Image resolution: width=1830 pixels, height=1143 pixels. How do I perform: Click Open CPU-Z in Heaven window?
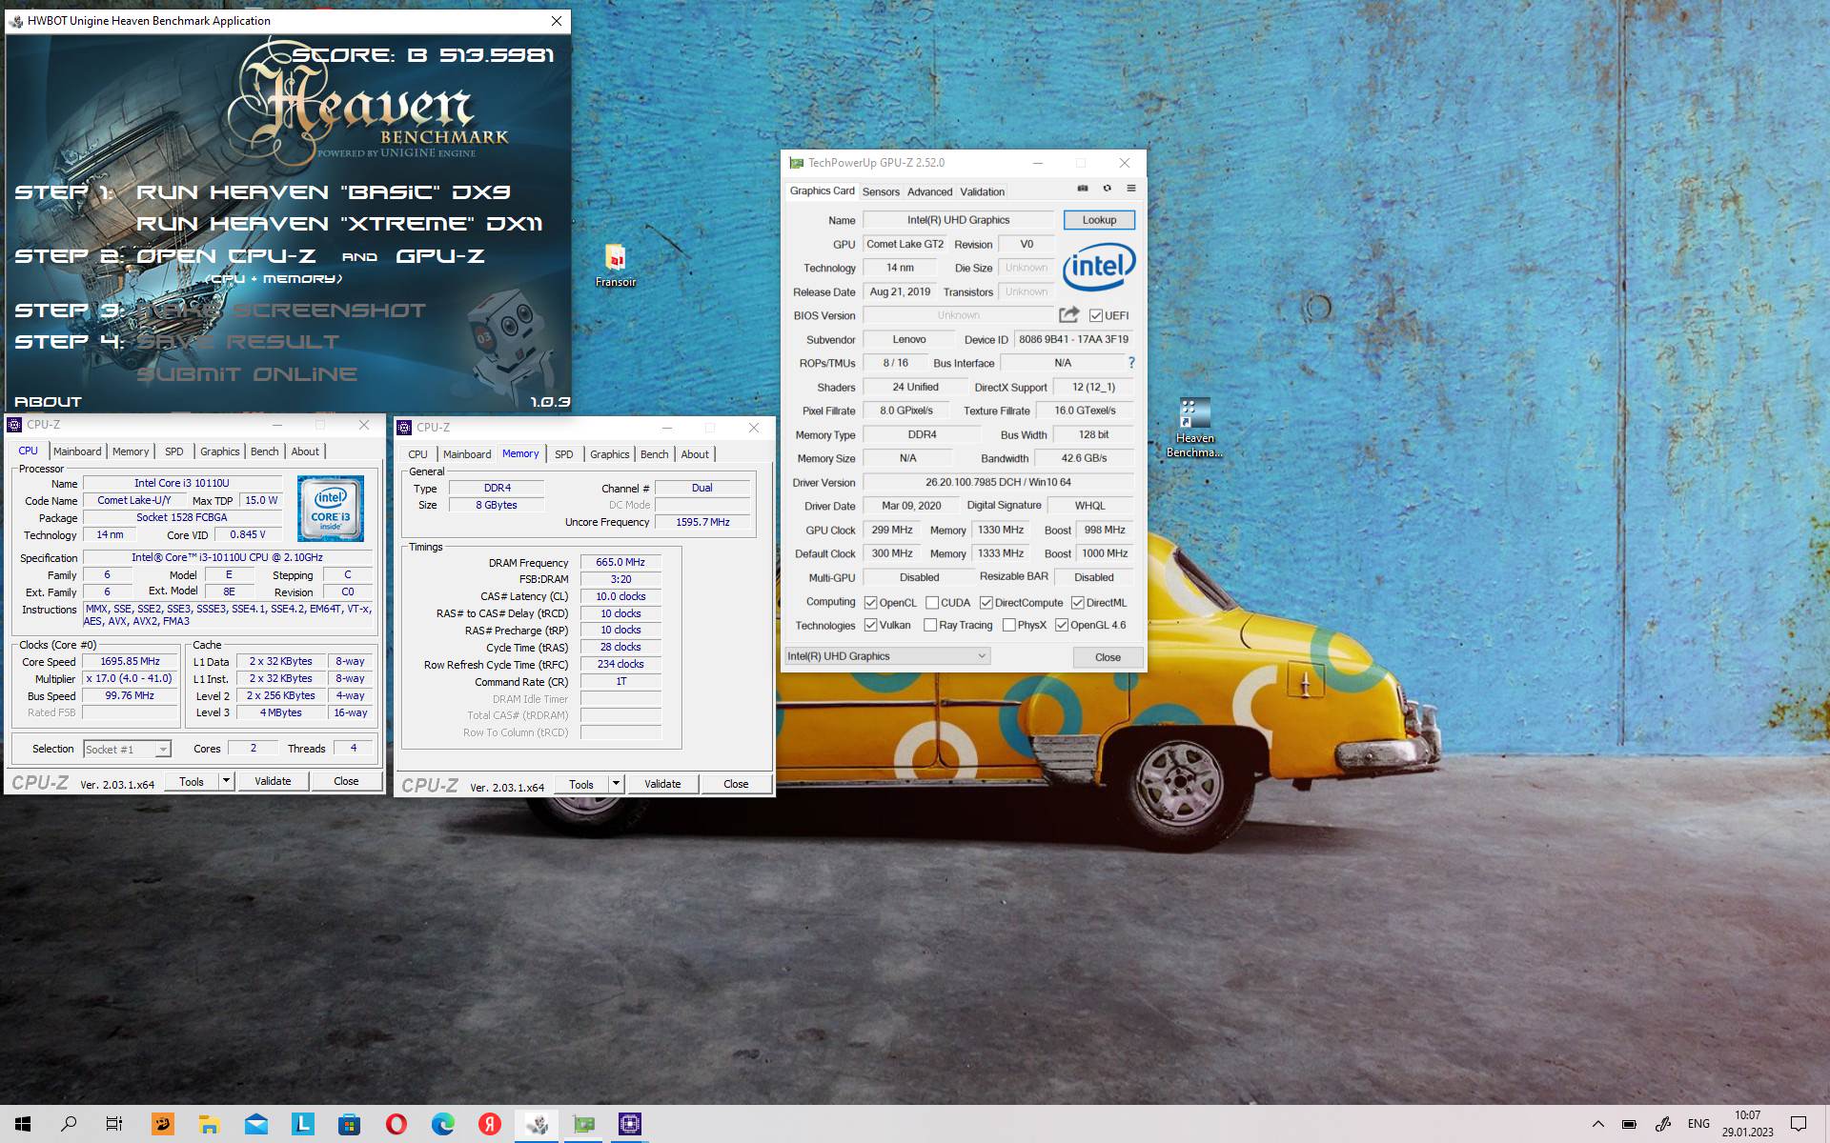227,256
